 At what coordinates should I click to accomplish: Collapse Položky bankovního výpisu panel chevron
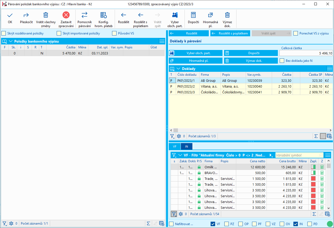tap(11, 41)
